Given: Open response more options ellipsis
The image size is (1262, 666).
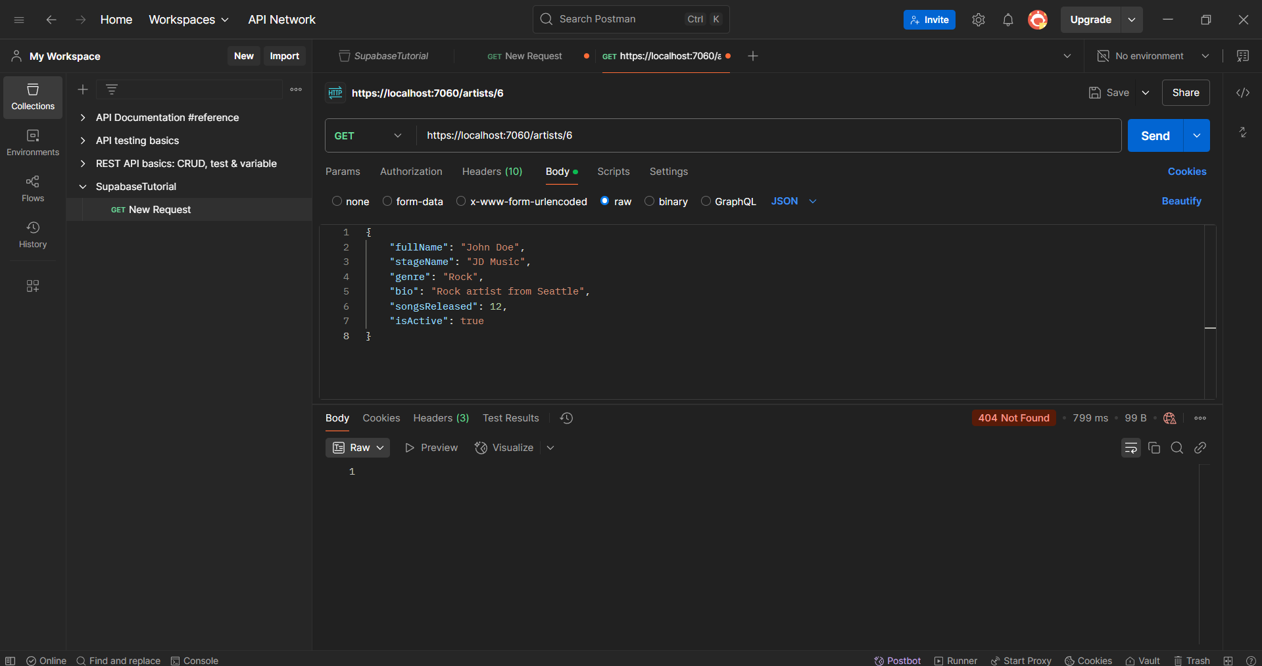Looking at the screenshot, I should (x=1200, y=418).
